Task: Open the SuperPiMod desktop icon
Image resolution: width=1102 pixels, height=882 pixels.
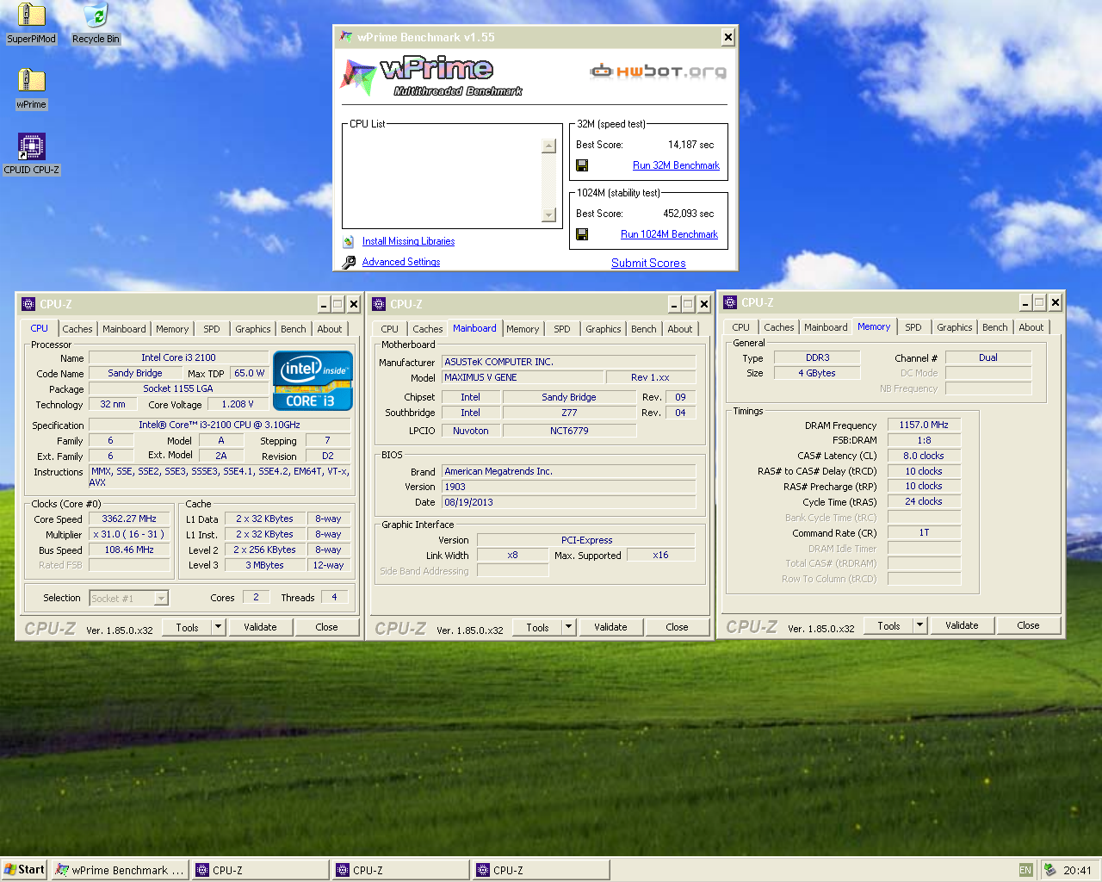Action: (31, 23)
